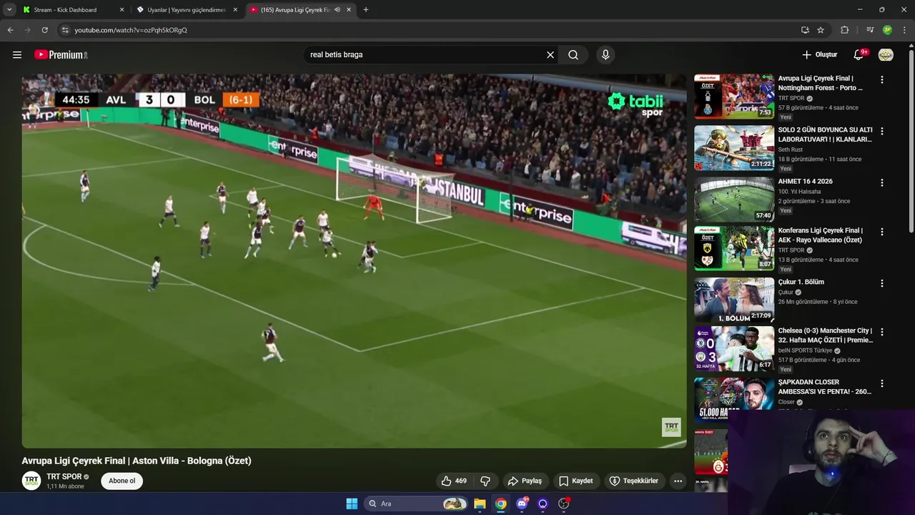Screen dimensions: 915x515
Task: Click Windows taskbar search box Ara
Action: [x=417, y=504]
